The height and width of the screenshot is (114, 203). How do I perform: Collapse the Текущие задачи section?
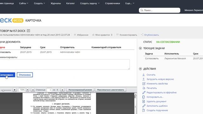coord(140,48)
